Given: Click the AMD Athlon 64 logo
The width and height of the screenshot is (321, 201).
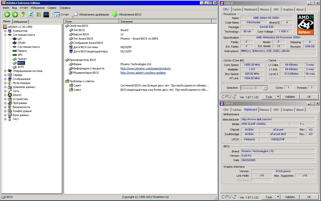Looking at the screenshot, I should coord(305,25).
